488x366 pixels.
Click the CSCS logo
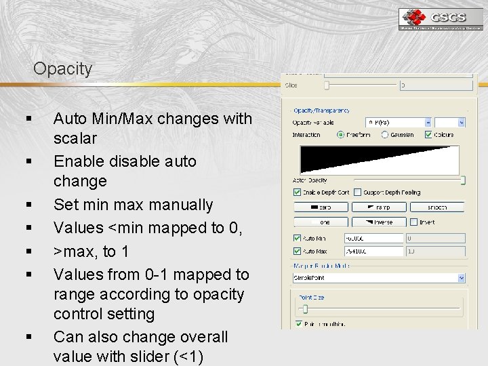441,19
